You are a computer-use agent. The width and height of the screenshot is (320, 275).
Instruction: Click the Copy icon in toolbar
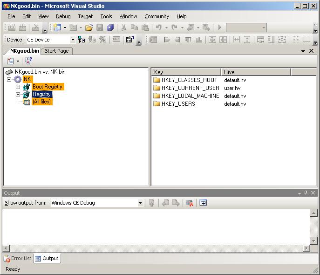tap(134, 27)
